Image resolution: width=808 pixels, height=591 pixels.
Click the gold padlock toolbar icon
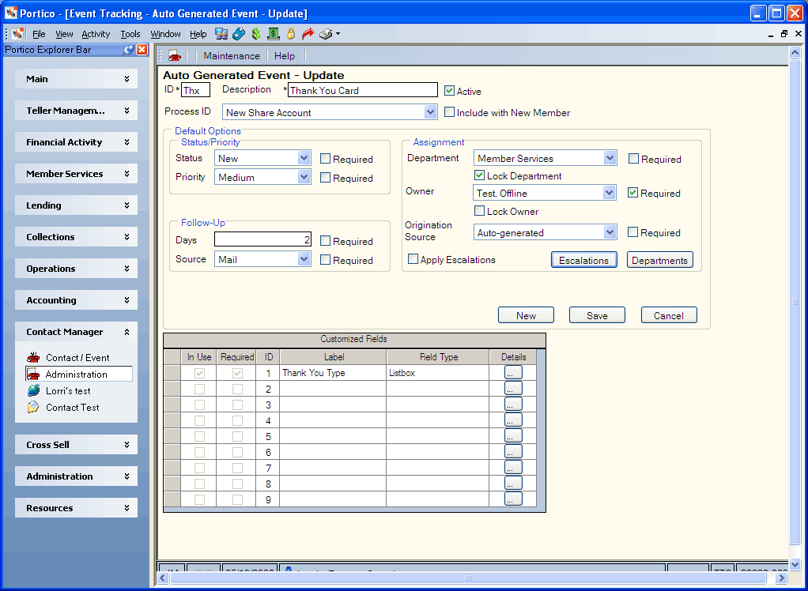point(291,34)
